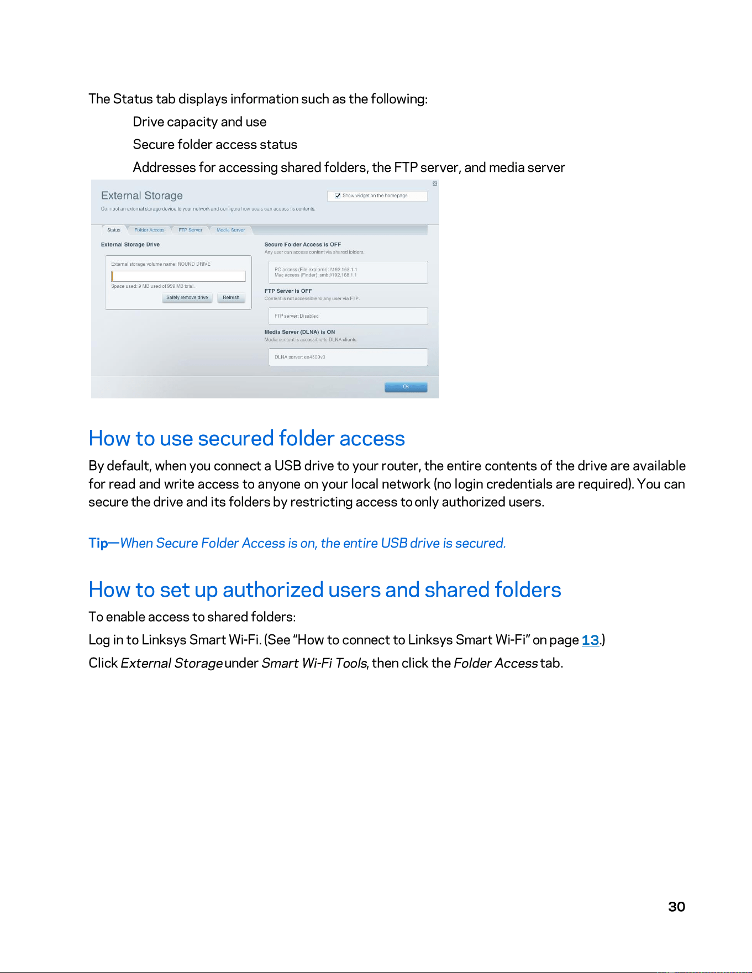Click the Refresh button
Screen dimensions: 752x973
231,298
